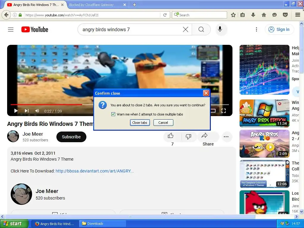
Task: Click Cancel in the Confirm close dialog
Action: (163, 123)
